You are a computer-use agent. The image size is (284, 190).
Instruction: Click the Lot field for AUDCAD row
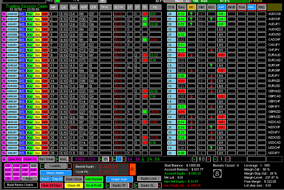tap(64, 14)
